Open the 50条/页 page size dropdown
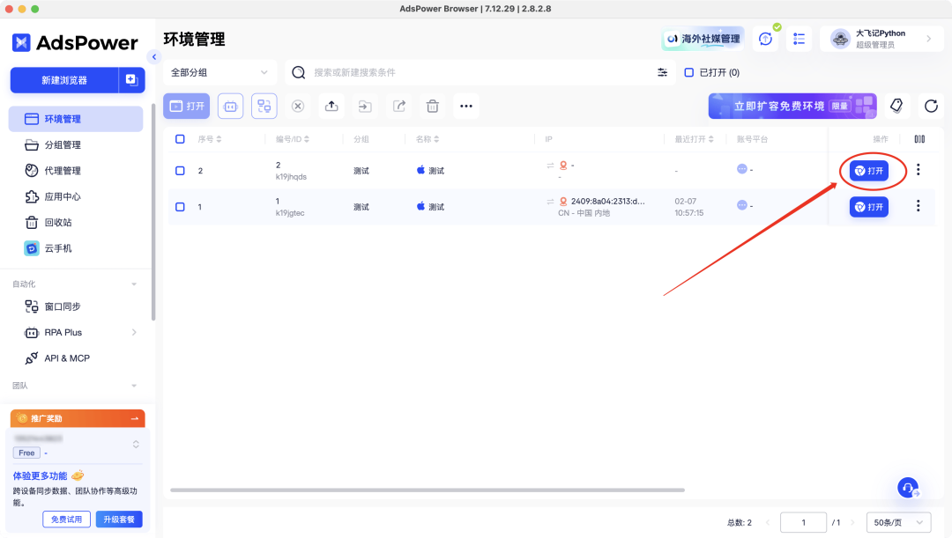This screenshot has width=952, height=538. pyautogui.click(x=898, y=522)
